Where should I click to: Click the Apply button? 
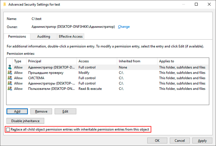202,141
